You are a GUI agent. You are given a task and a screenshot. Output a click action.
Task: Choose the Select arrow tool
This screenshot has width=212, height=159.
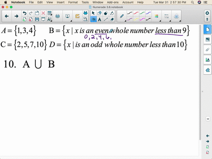pyautogui.click(x=93, y=13)
